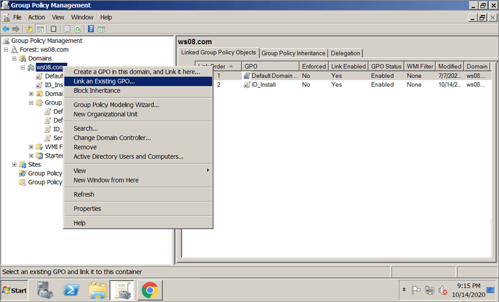Click the Start button

[14, 290]
